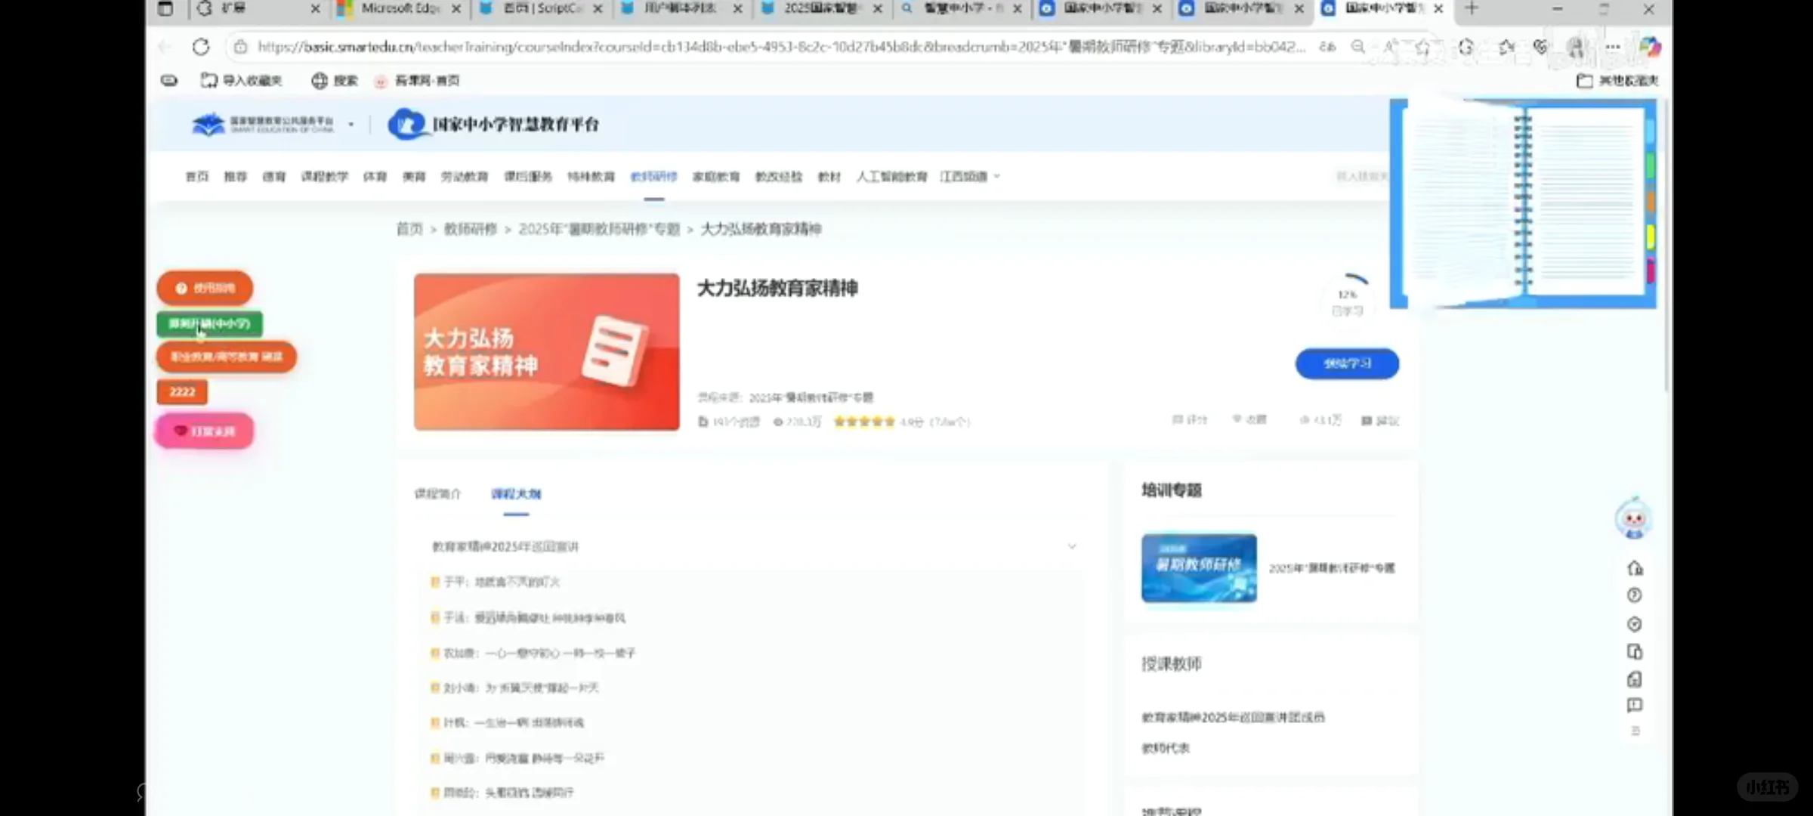This screenshot has height=816, width=1813.
Task: Select 课程教学 in the top navigation
Action: [325, 176]
